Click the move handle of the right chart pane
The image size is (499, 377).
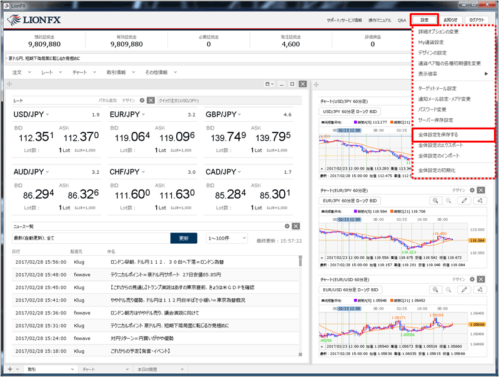316,85
